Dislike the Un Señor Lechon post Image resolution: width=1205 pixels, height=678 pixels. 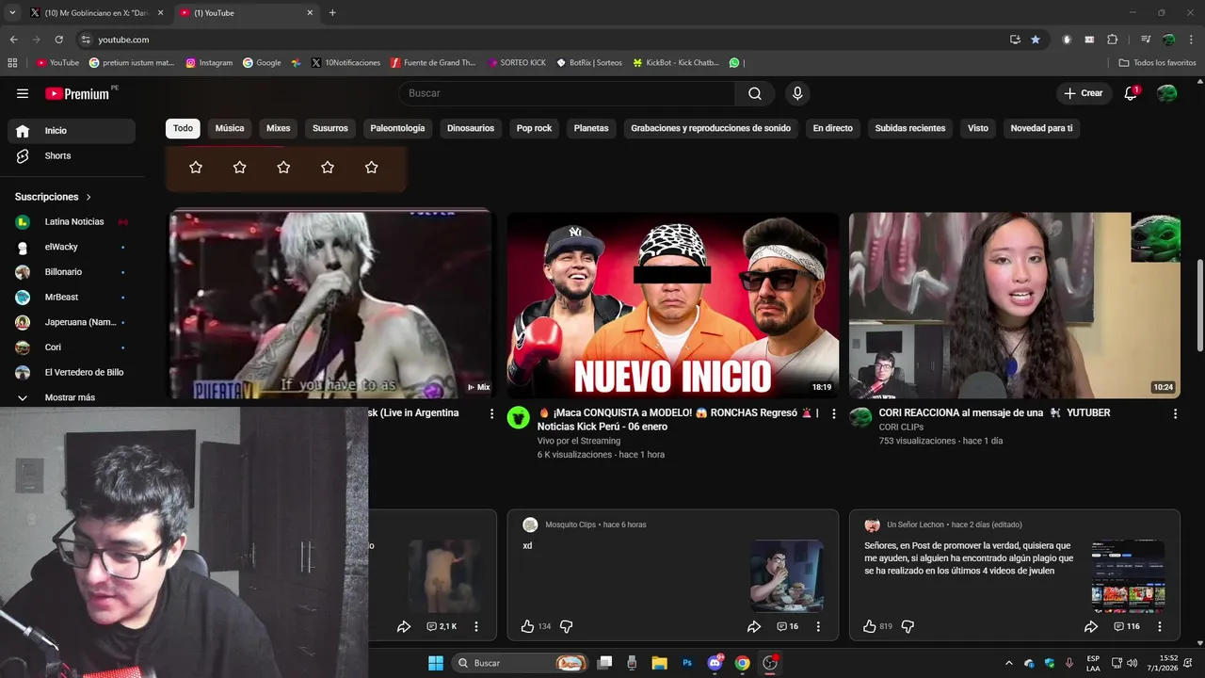click(908, 626)
